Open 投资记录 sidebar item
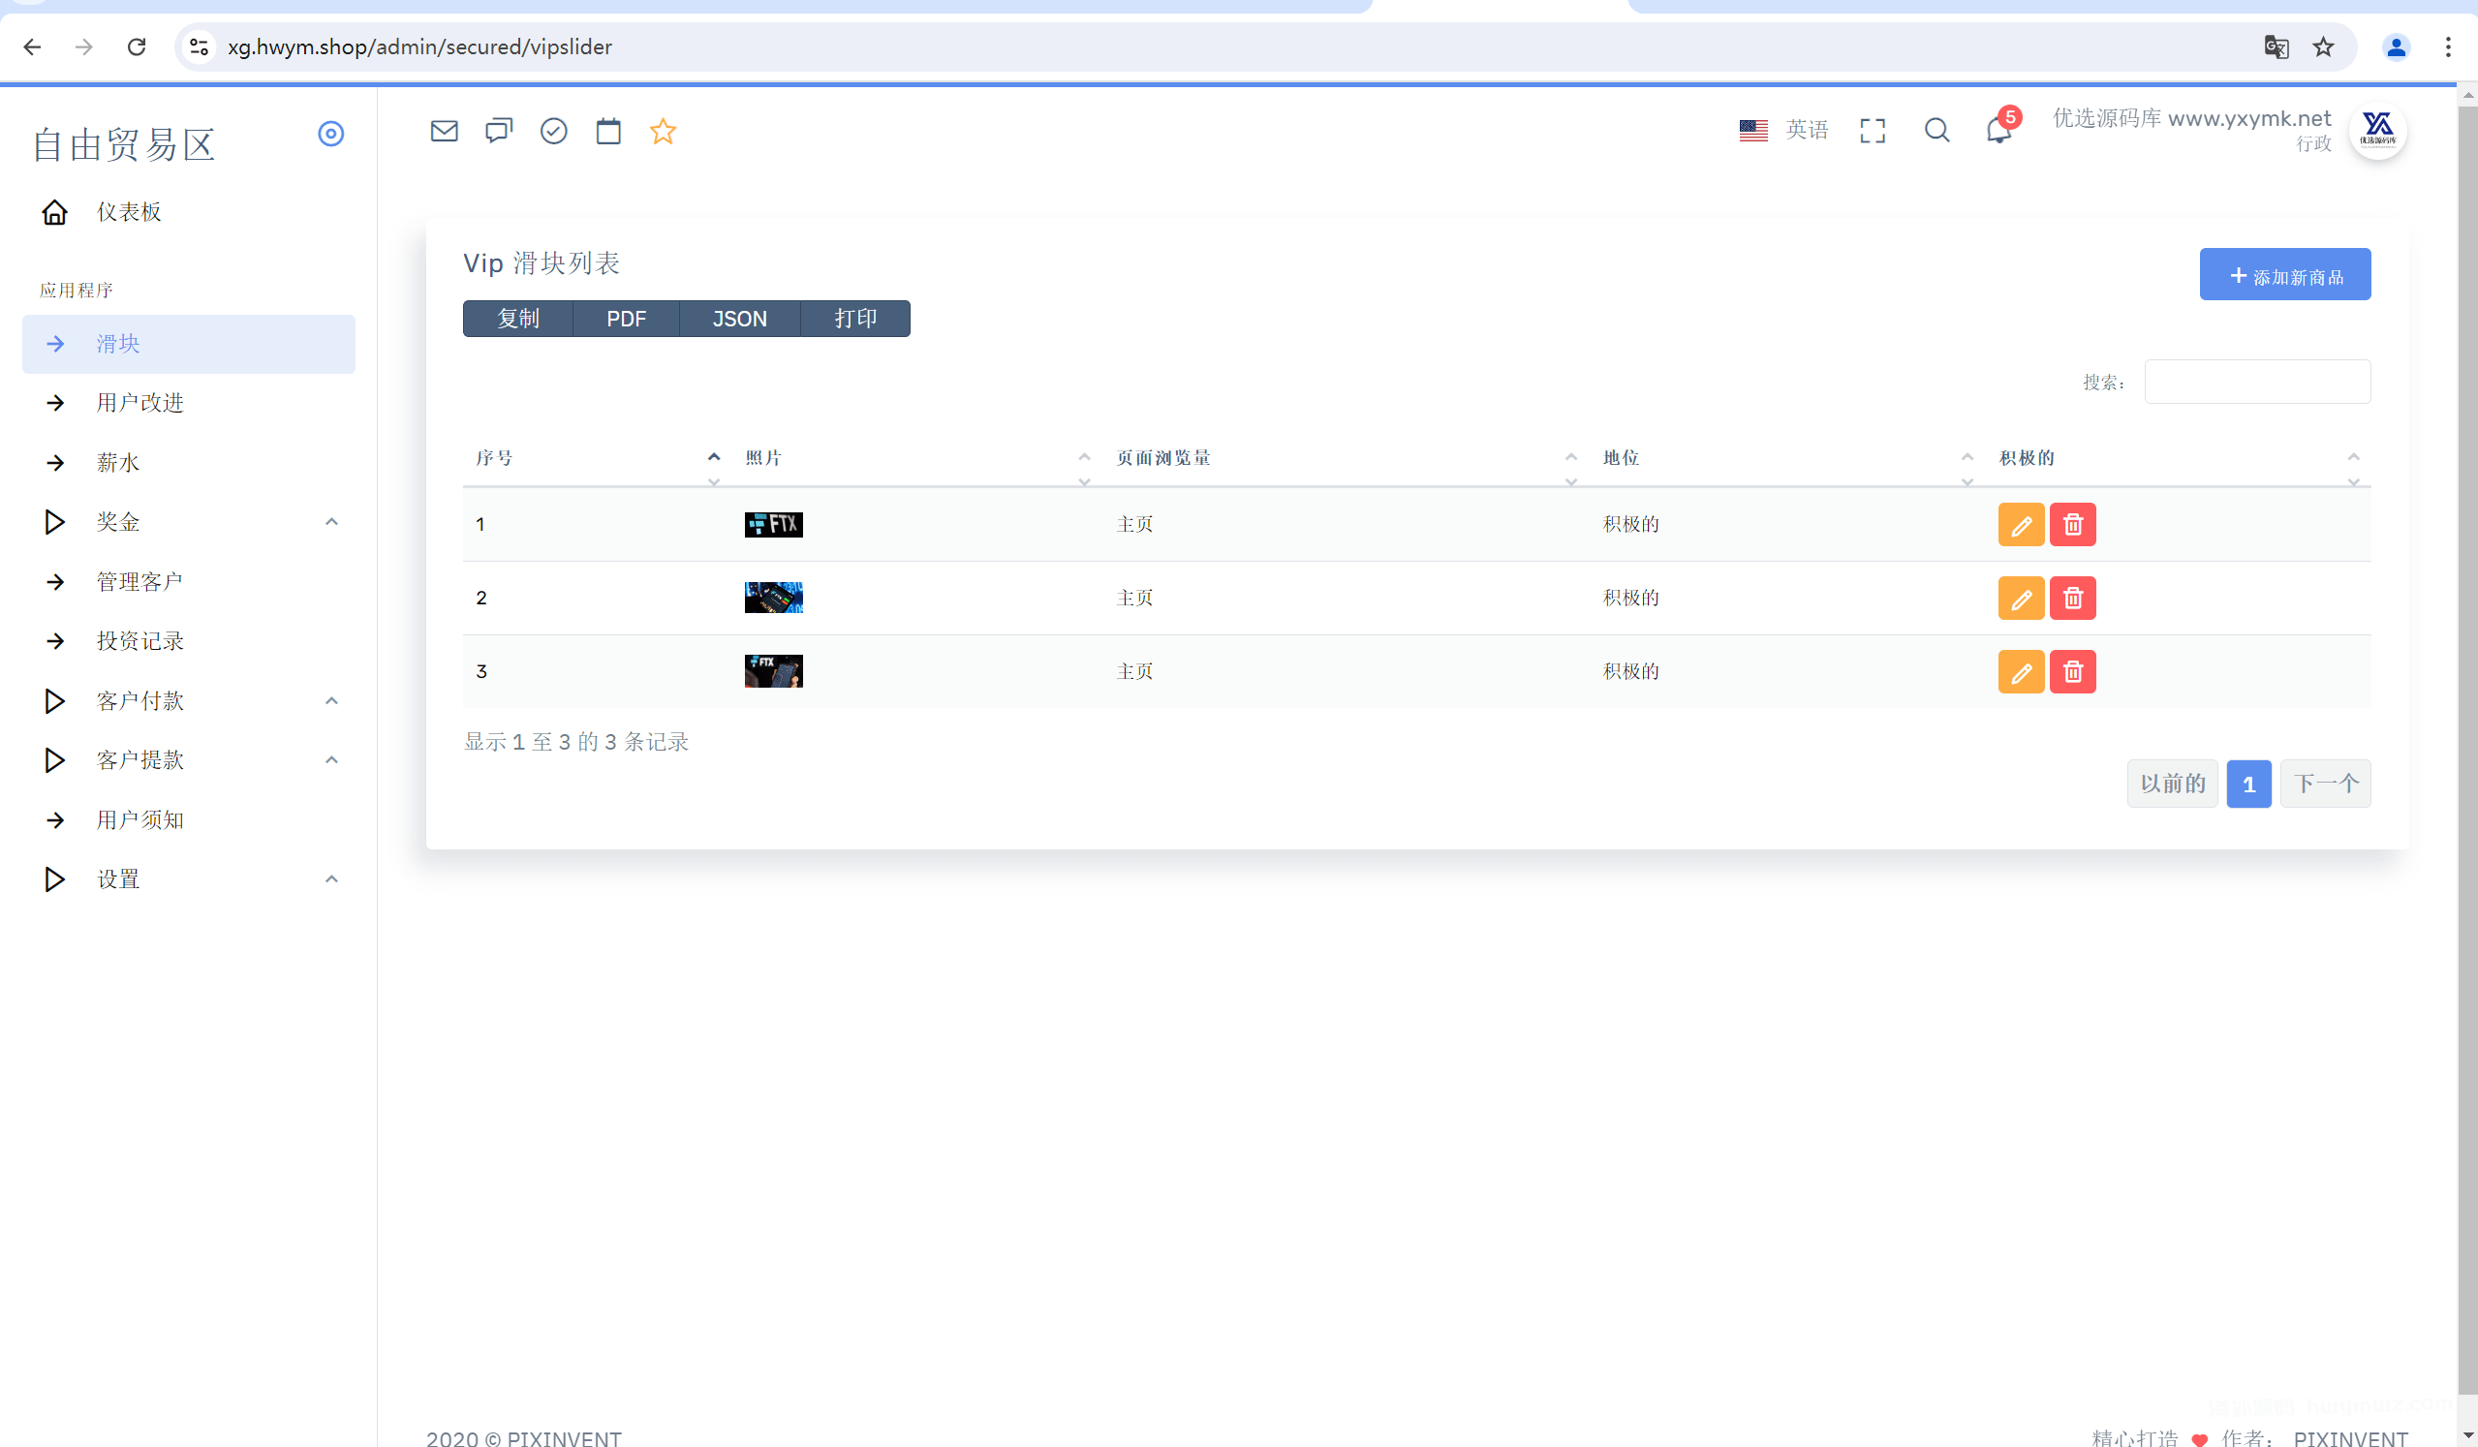The image size is (2478, 1447). click(139, 641)
